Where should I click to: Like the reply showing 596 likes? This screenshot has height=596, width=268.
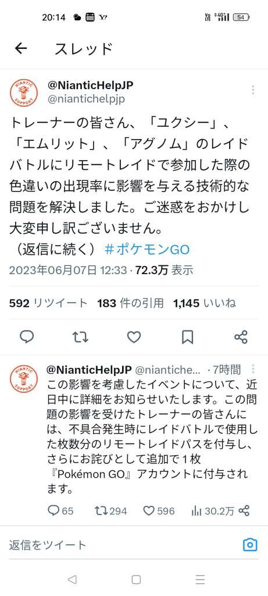pyautogui.click(x=159, y=510)
